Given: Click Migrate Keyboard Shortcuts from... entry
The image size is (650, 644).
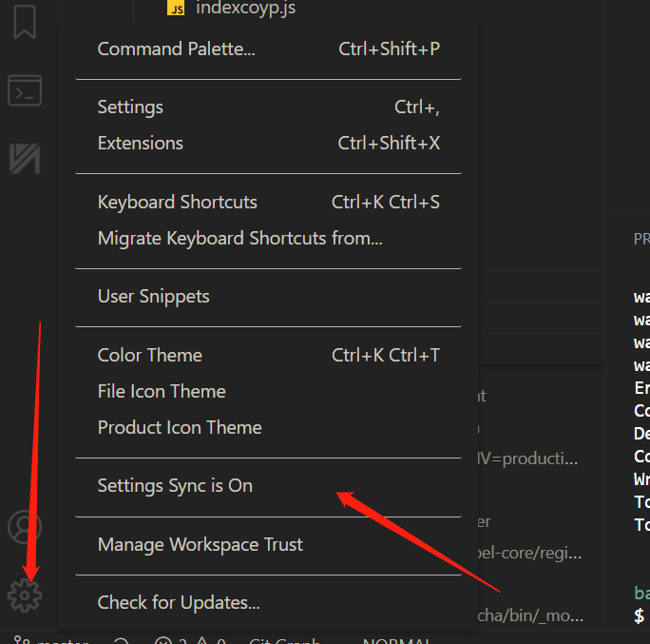Looking at the screenshot, I should coord(239,238).
